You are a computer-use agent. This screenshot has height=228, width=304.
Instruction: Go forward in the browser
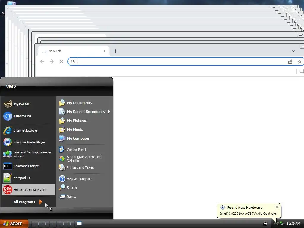pyautogui.click(x=52, y=61)
